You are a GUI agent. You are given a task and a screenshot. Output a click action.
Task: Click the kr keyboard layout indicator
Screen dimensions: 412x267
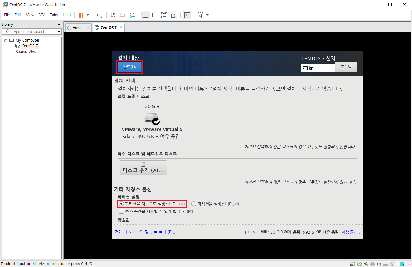click(318, 68)
